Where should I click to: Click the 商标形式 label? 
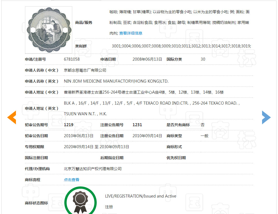point(174,147)
